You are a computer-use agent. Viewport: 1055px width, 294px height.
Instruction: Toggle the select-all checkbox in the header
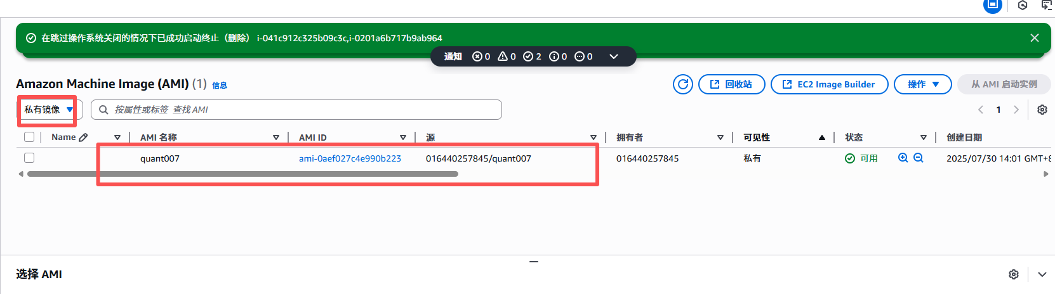click(x=29, y=137)
